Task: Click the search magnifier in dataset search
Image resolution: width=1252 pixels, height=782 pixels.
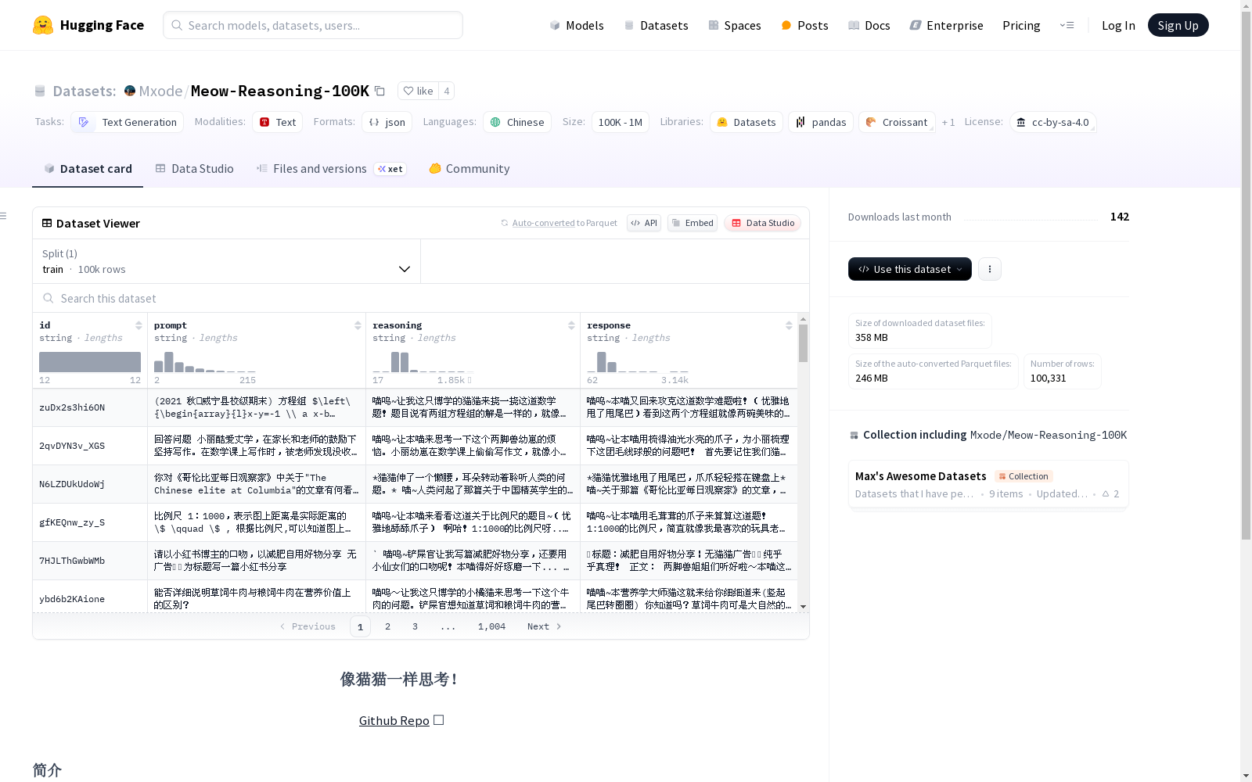Action: [x=49, y=298]
